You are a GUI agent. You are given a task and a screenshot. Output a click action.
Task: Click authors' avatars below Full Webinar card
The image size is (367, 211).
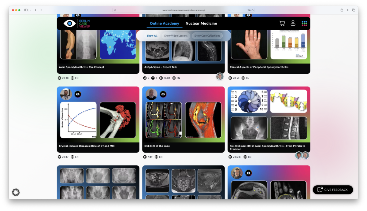coord(302,155)
